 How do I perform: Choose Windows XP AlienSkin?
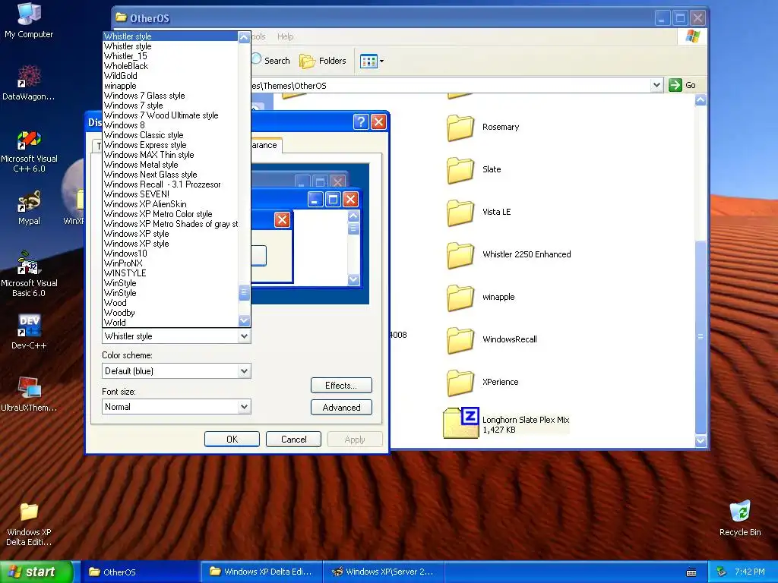170,204
